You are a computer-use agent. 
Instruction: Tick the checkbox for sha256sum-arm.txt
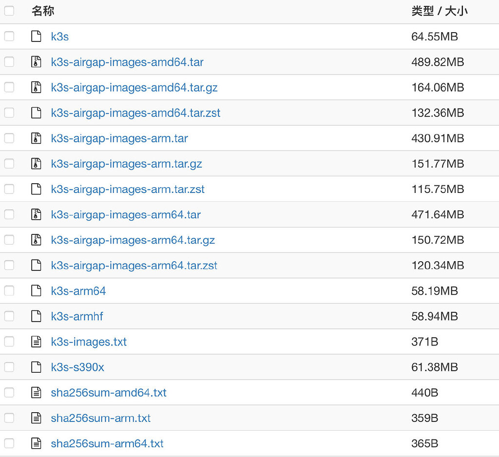(x=9, y=418)
